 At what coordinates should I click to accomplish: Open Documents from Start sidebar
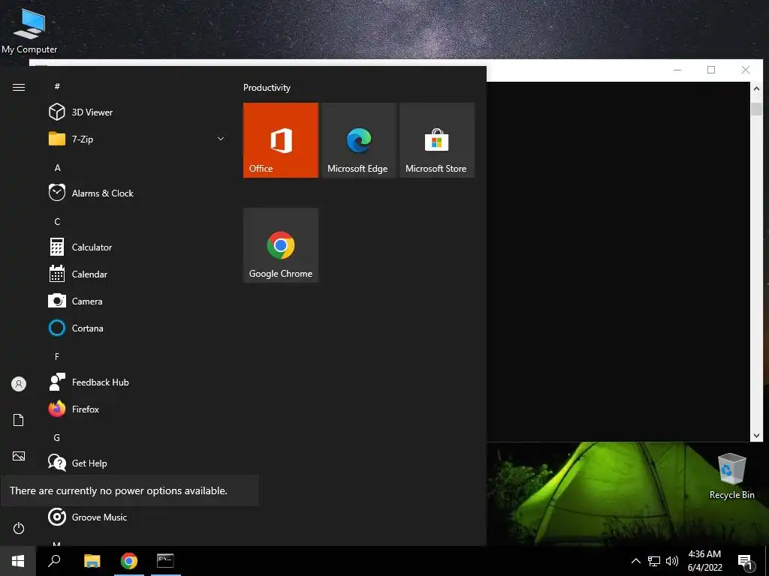[19, 420]
